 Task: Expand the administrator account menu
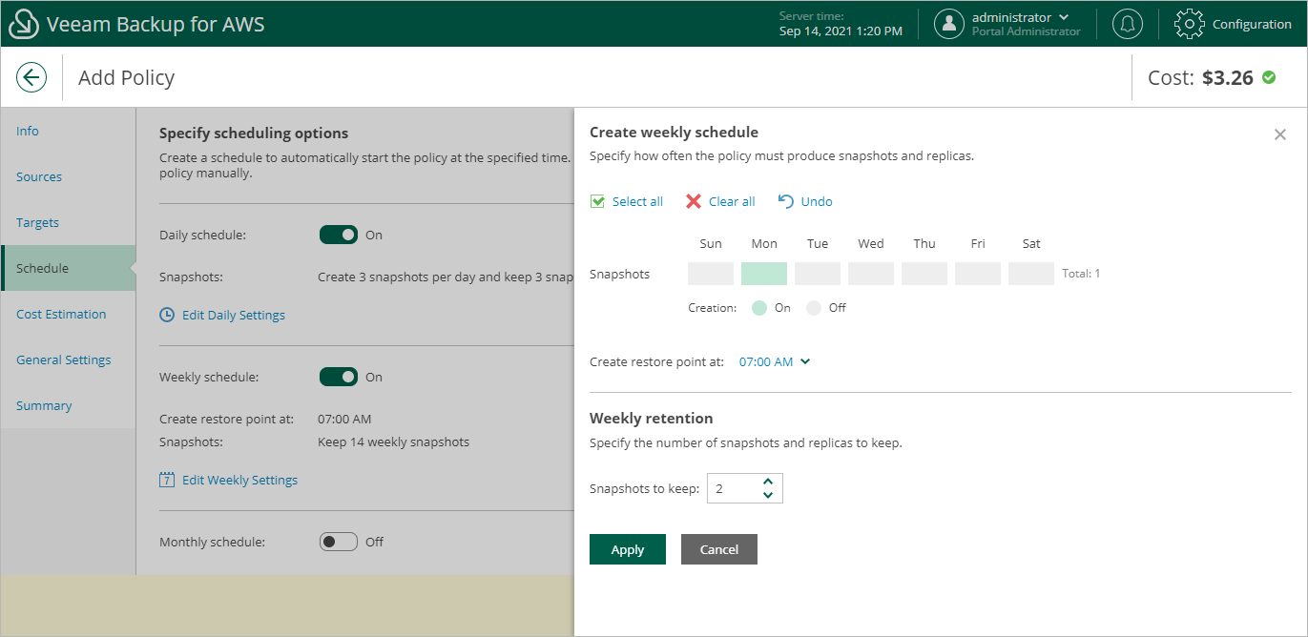pos(1064,17)
